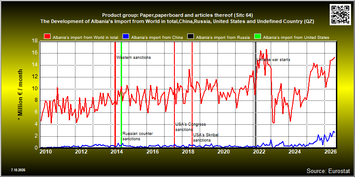This screenshot has width=355, height=177.
Task: Click the QR code in the corner
Action: pyautogui.click(x=341, y=14)
